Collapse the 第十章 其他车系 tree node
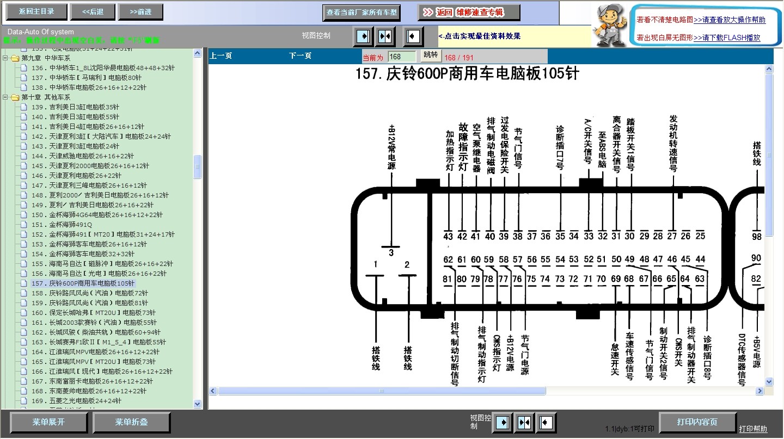784x439 pixels. [5, 97]
